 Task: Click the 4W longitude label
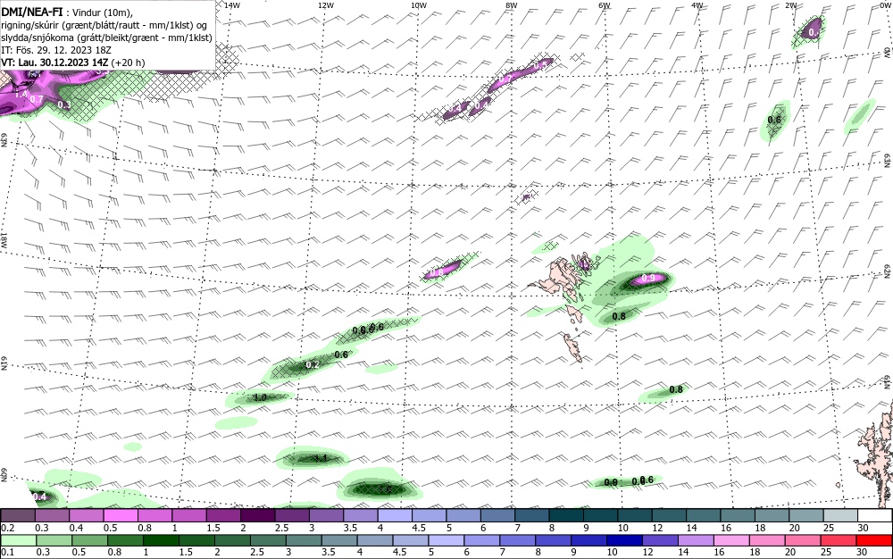click(x=697, y=5)
